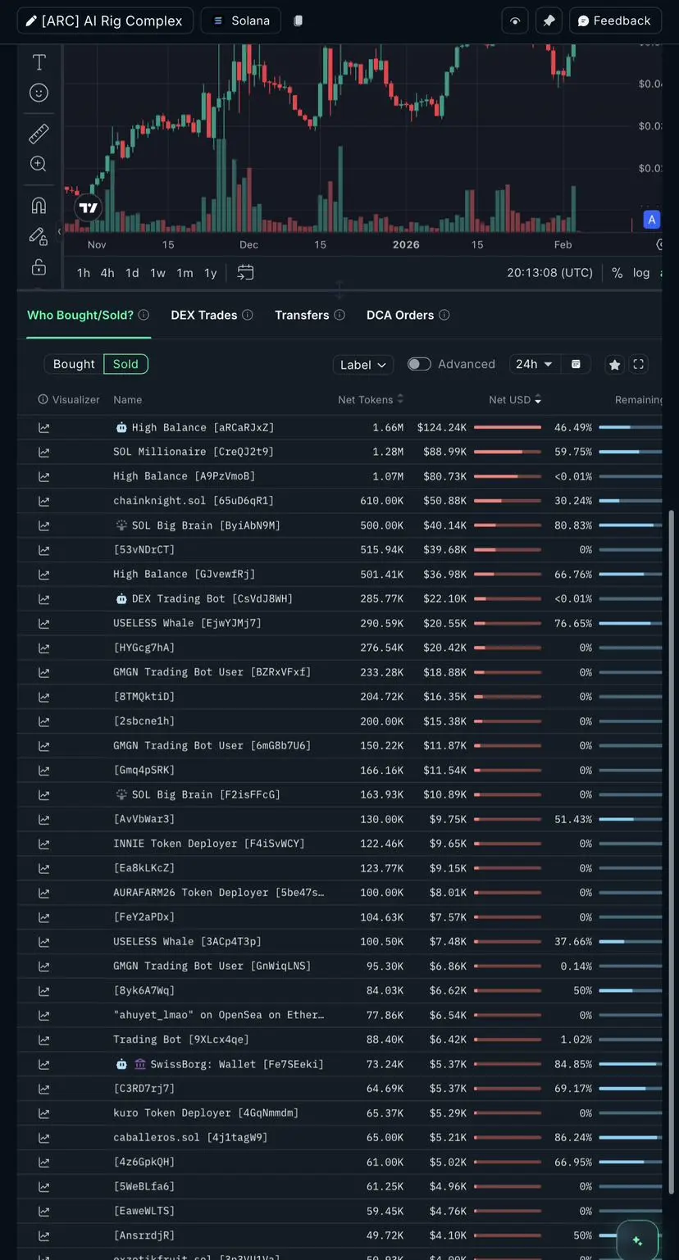679x1260 pixels.
Task: Open the emoji sticker tool
Action: click(39, 93)
